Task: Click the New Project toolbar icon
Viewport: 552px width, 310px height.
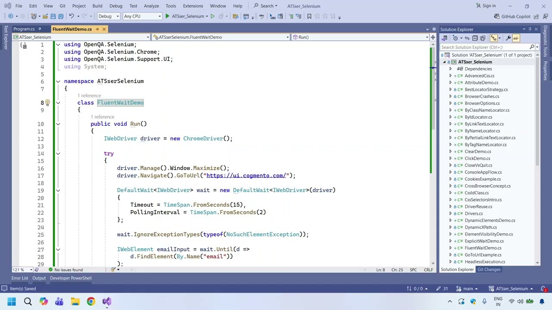Action: [x=34, y=16]
